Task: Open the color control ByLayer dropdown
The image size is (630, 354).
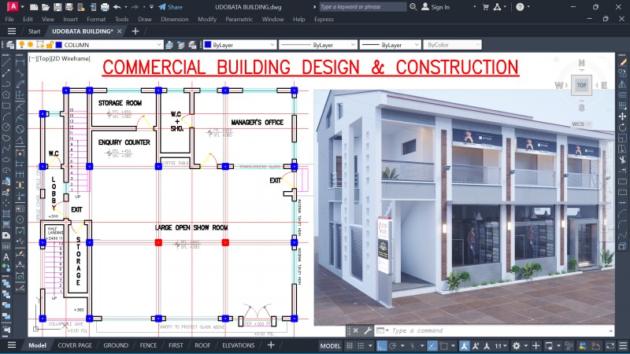Action: tap(272, 45)
